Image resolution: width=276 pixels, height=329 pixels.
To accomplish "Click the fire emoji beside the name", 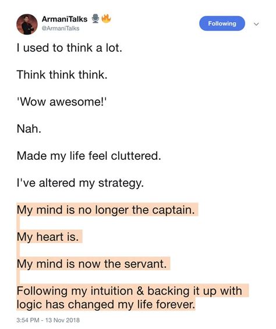I will 106,18.
